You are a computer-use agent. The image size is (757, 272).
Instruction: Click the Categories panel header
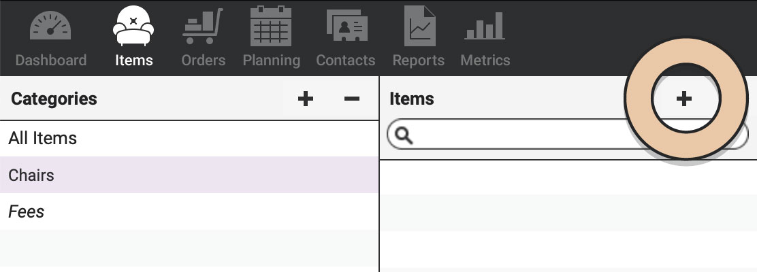tap(54, 99)
